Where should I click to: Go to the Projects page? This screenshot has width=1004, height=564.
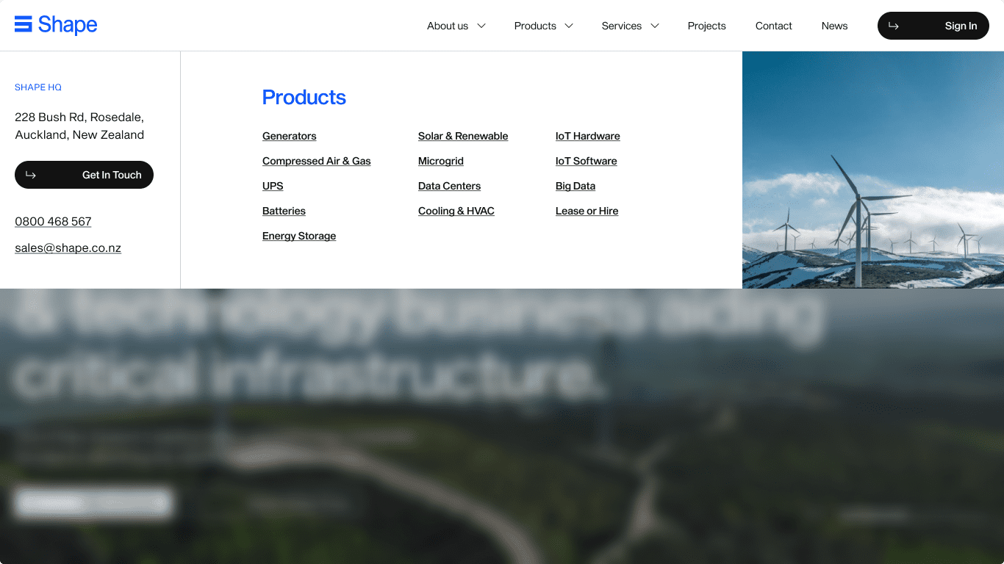(x=707, y=26)
